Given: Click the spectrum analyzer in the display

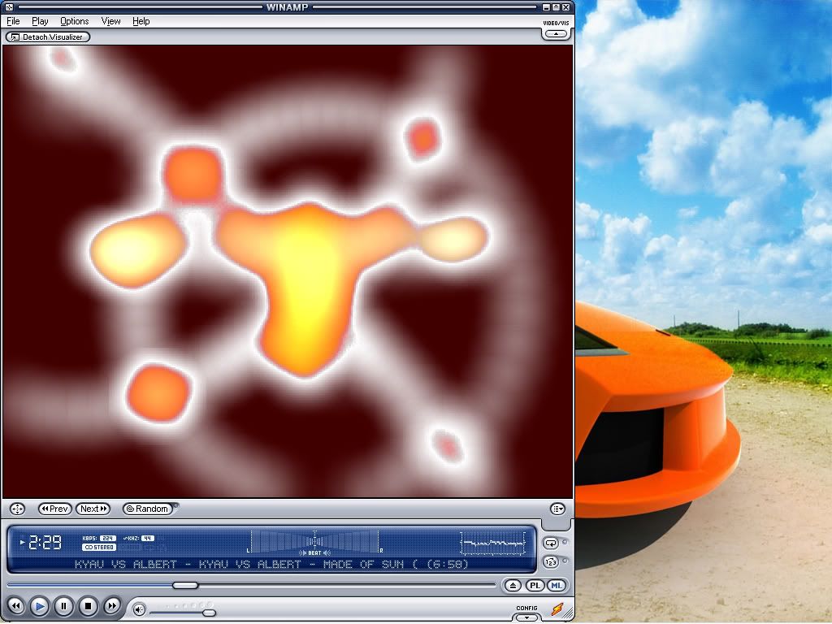Looking at the screenshot, I should pyautogui.click(x=492, y=544).
